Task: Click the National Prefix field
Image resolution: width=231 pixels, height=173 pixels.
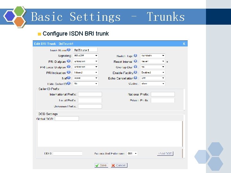Action: pyautogui.click(x=163, y=94)
